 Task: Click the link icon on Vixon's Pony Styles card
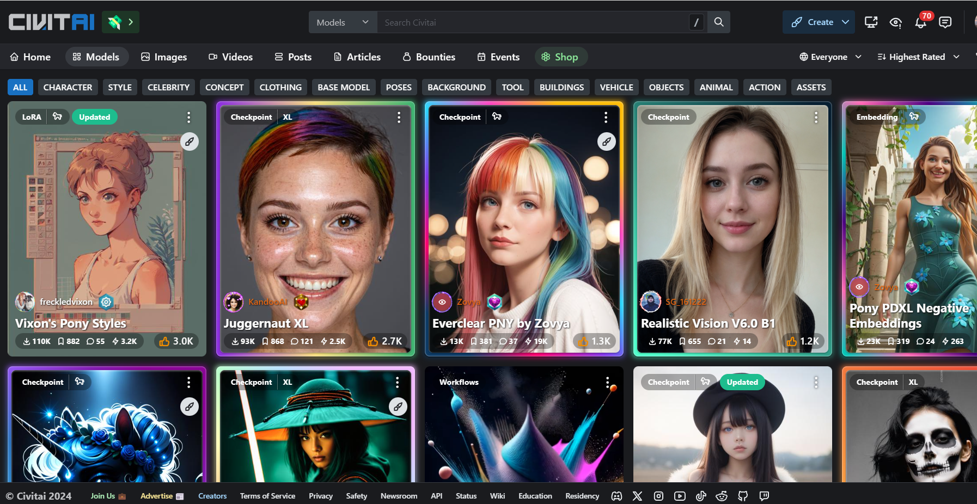190,142
